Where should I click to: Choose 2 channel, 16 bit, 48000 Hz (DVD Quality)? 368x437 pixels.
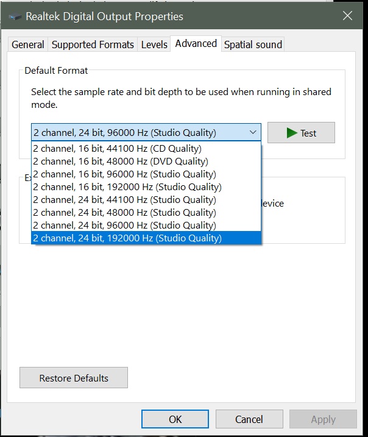[146, 162]
